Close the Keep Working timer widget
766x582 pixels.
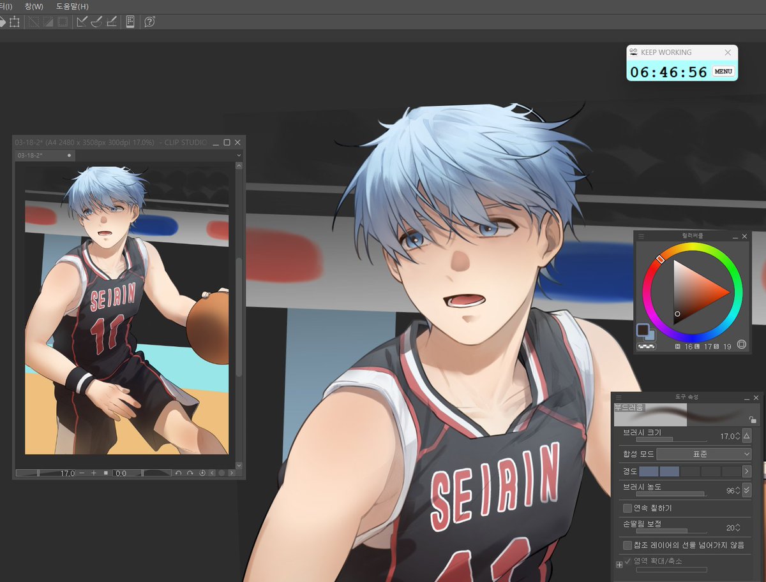pyautogui.click(x=728, y=52)
